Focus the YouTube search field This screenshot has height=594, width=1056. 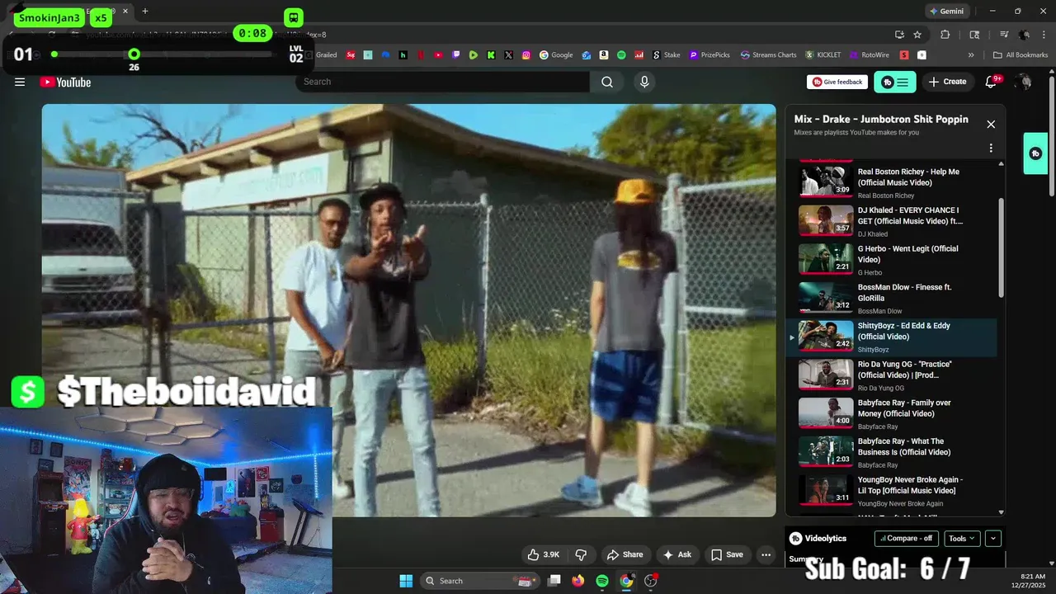[443, 82]
